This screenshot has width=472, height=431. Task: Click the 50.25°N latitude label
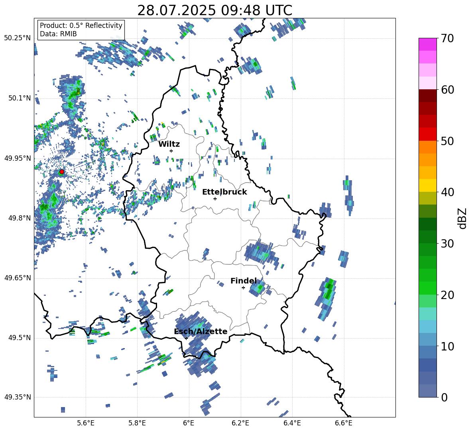click(x=18, y=38)
